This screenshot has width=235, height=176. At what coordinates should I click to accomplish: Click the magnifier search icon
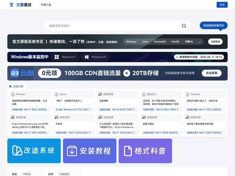pos(184,26)
